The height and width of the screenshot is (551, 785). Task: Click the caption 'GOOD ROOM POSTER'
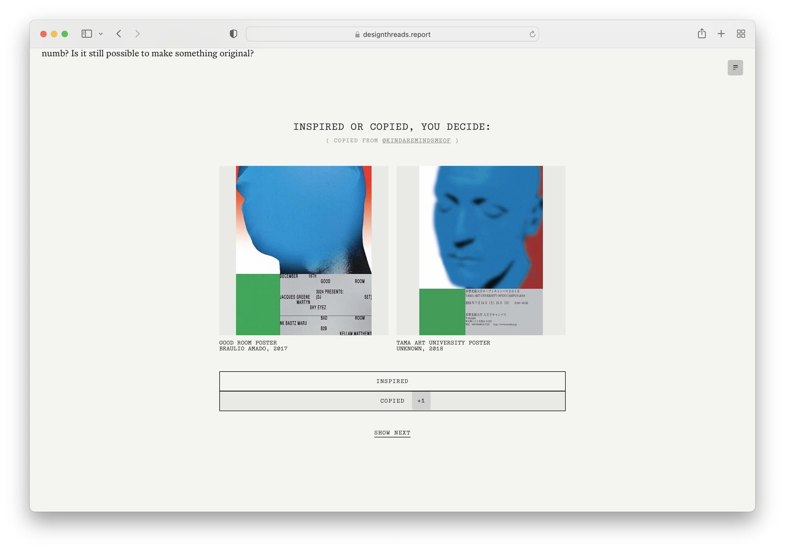tap(248, 343)
